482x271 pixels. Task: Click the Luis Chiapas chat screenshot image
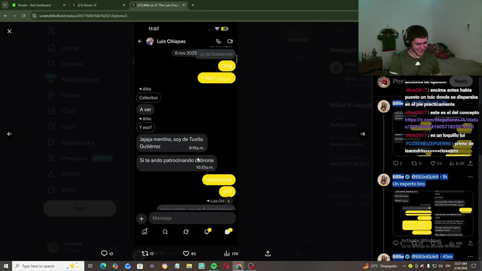pyautogui.click(x=186, y=134)
